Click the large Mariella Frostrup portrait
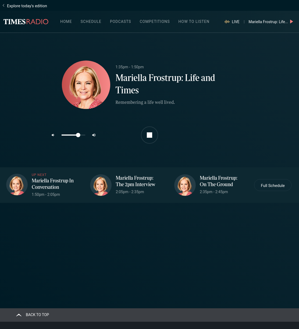 click(86, 85)
